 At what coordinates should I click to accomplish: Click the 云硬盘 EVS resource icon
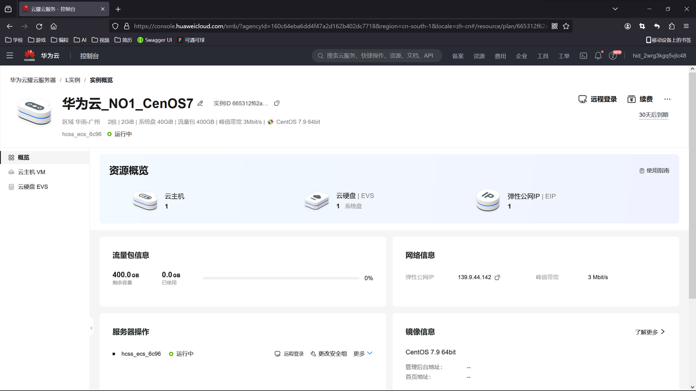click(316, 200)
